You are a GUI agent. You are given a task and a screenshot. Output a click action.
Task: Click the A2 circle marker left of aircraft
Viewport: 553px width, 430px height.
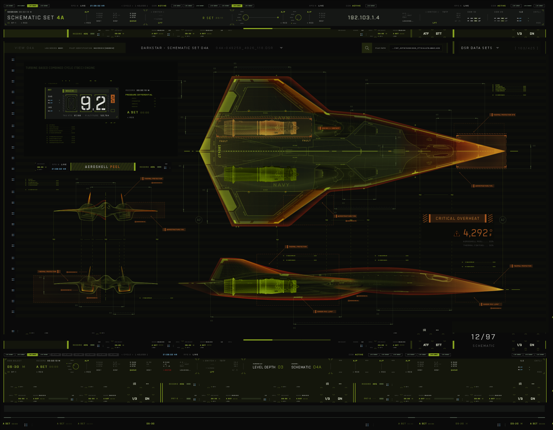pos(199,220)
